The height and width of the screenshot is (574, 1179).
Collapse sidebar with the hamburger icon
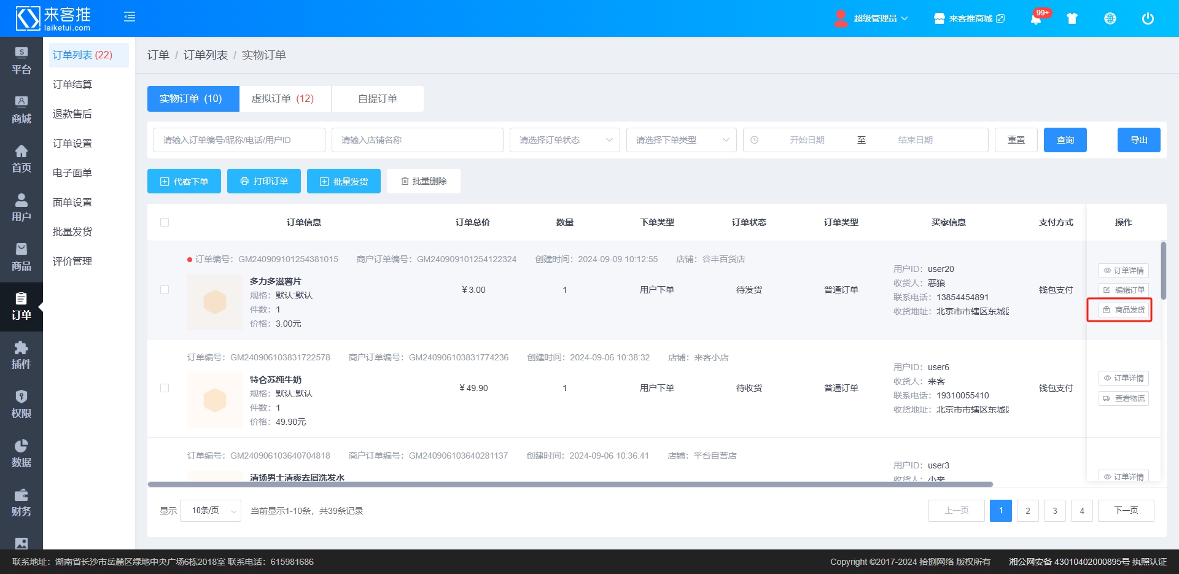pos(130,17)
